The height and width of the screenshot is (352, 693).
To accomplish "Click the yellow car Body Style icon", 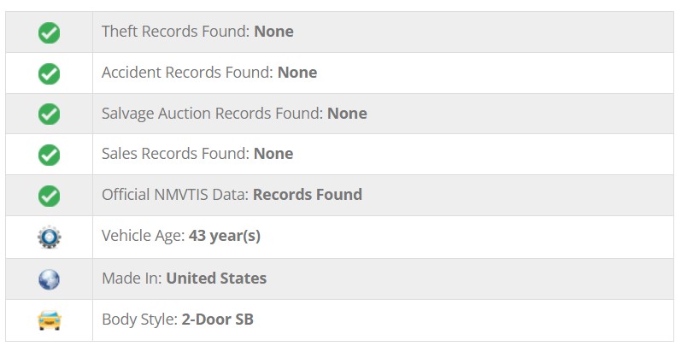I will tap(49, 320).
